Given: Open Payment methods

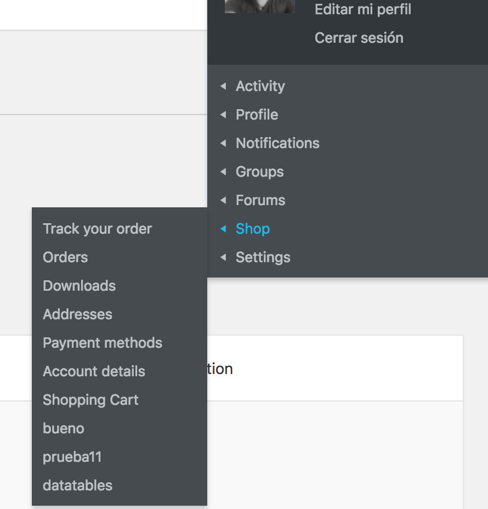Looking at the screenshot, I should (103, 343).
